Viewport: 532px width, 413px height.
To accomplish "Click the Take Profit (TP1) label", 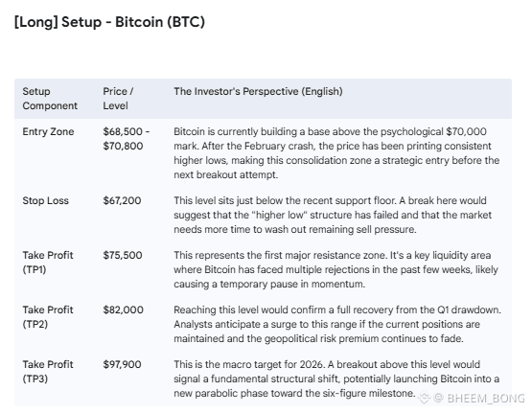I will [x=48, y=263].
